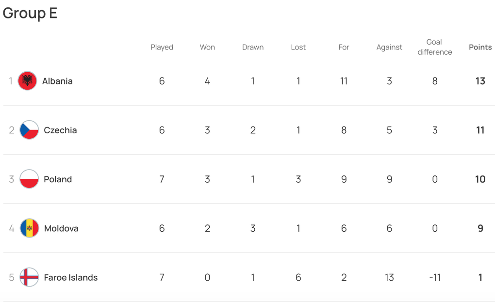The image size is (495, 302).
Task: Click the Moldova flag icon
Action: click(29, 228)
